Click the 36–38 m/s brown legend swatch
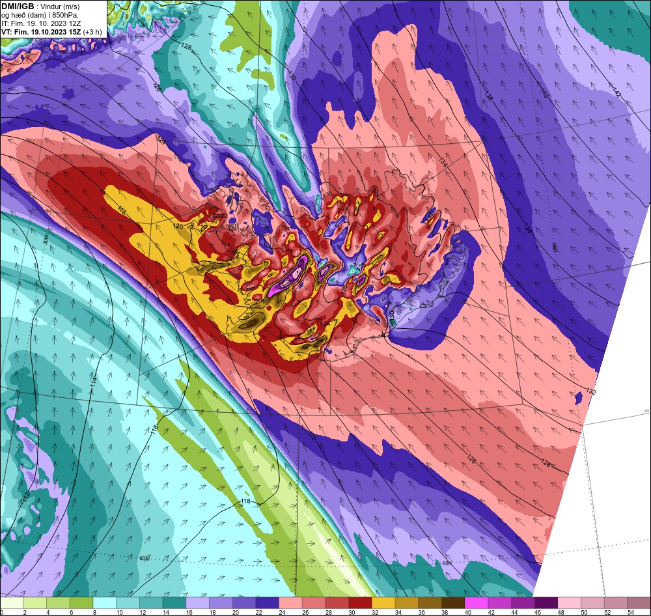The height and width of the screenshot is (616, 651). point(430,603)
